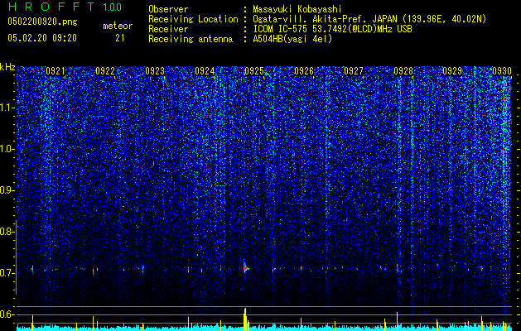The width and height of the screenshot is (521, 331).
Task: Click the 0.9 frequency axis label
Action: tap(7, 190)
